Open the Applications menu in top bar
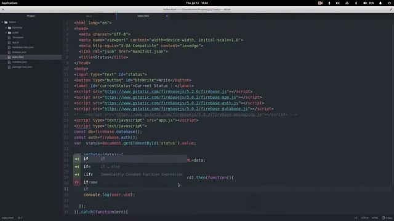 pos(10,3)
